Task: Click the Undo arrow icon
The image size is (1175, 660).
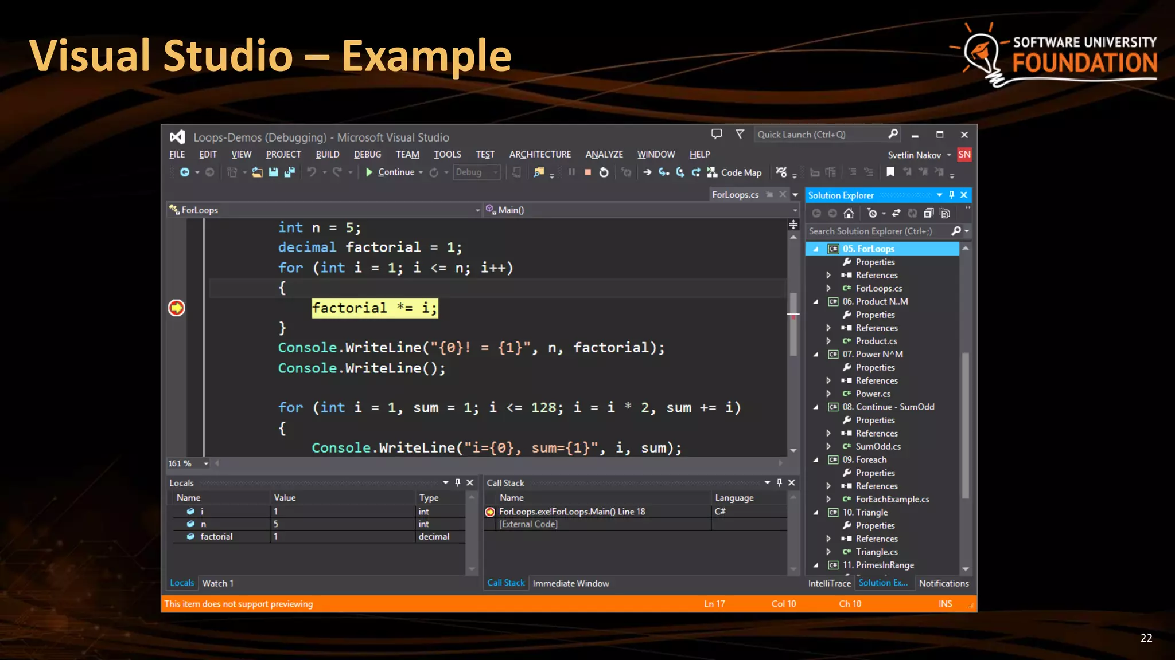Action: 312,172
